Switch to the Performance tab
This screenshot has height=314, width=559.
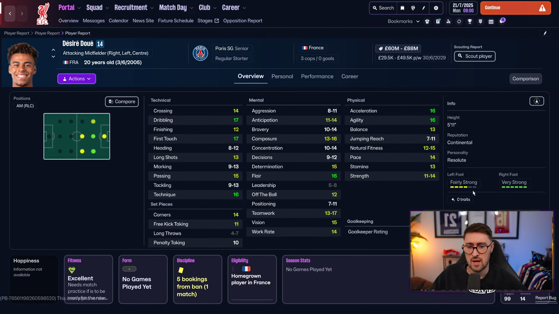317,76
